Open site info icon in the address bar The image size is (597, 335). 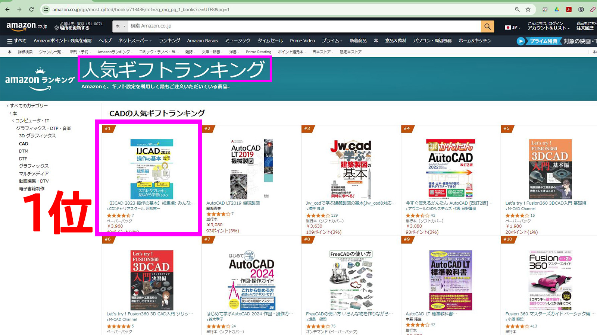46,9
